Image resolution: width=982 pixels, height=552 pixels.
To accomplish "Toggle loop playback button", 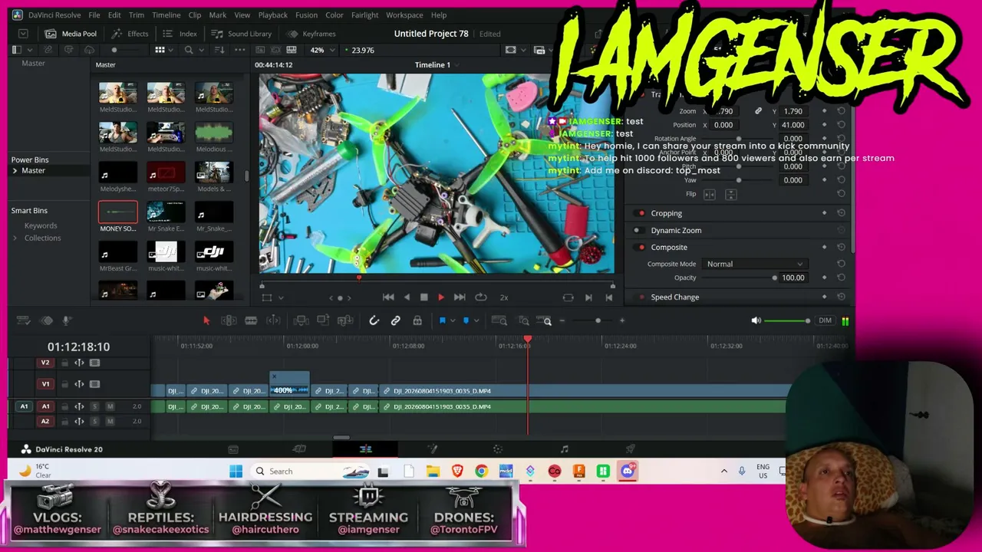I will tap(481, 297).
